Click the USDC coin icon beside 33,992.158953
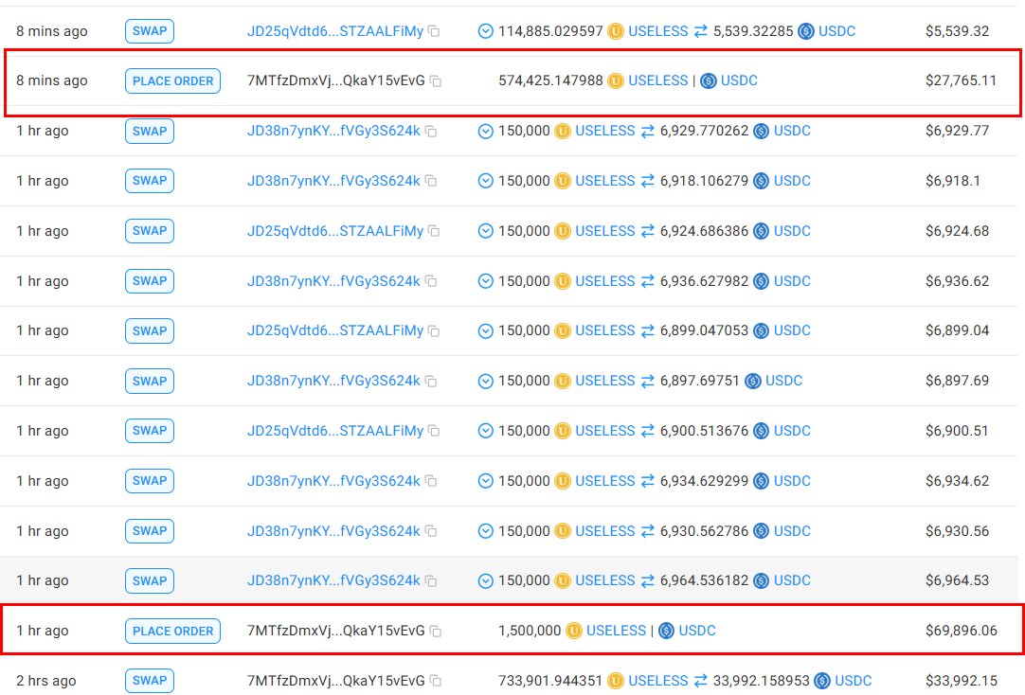Screen dimensions: 1025x695 click(x=822, y=681)
